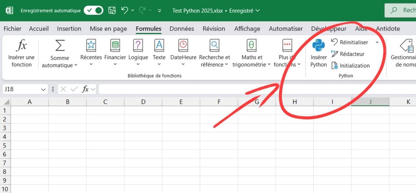The image size is (416, 193).
Task: Open the Mise en page tab
Action: coord(108,29)
